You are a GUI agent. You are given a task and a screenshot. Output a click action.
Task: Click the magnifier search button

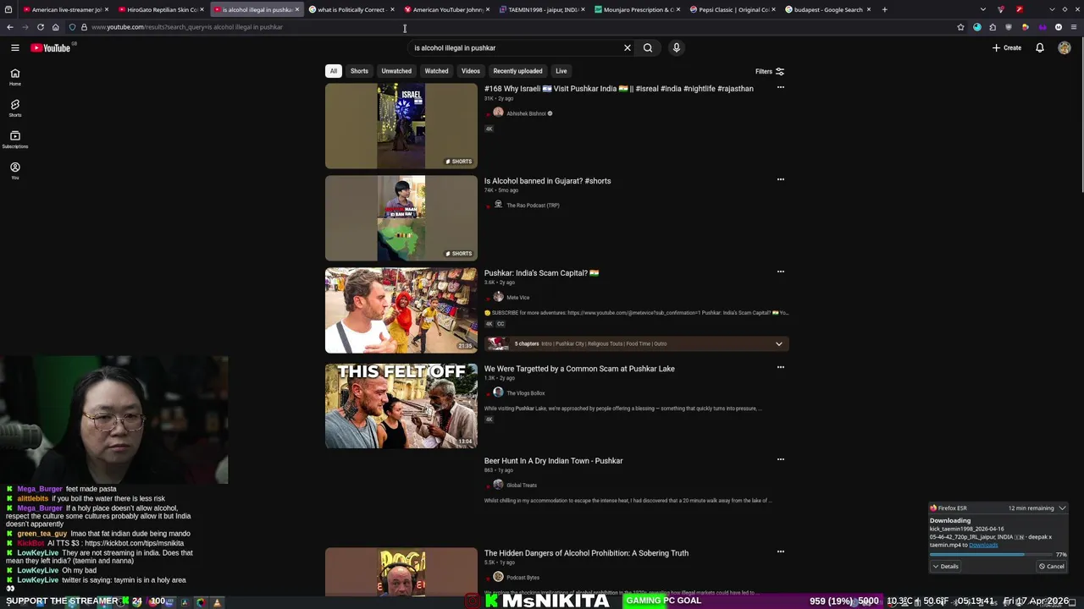(x=648, y=48)
